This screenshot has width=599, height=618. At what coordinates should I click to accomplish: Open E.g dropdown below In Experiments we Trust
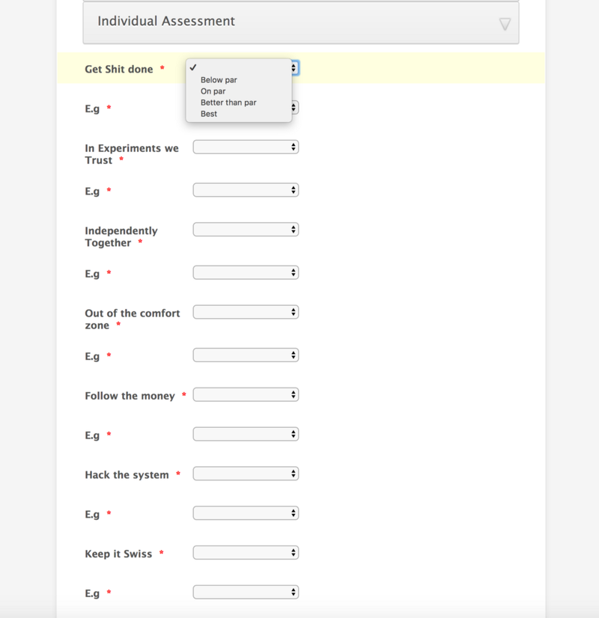pyautogui.click(x=246, y=190)
